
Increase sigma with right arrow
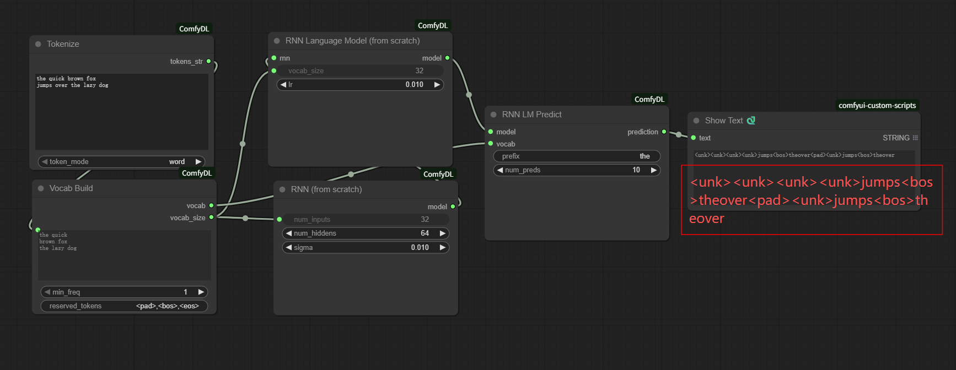(x=443, y=248)
